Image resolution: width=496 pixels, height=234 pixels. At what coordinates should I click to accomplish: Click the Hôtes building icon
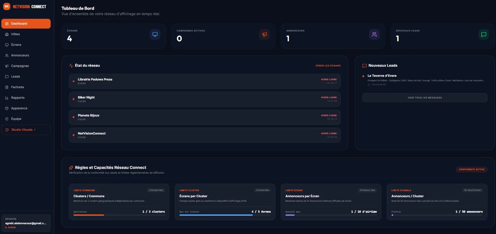tap(7, 34)
